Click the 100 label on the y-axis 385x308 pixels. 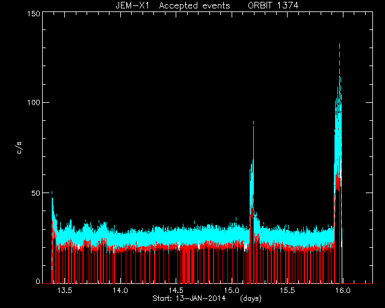pyautogui.click(x=34, y=102)
